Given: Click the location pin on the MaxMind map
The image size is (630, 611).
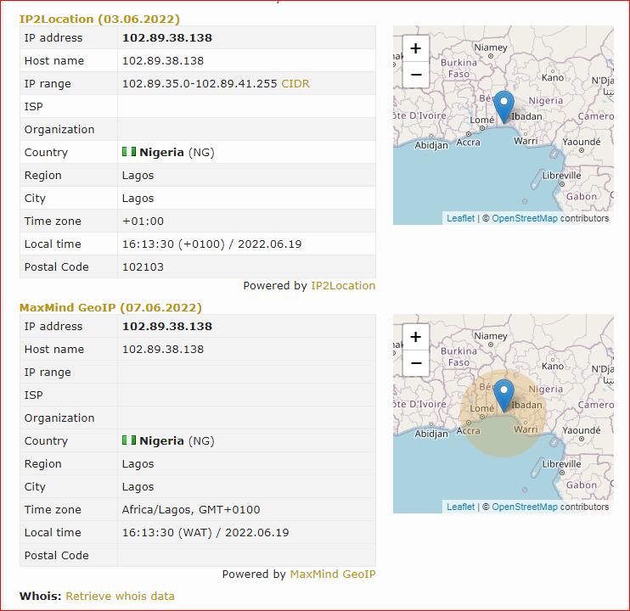Looking at the screenshot, I should [x=503, y=395].
